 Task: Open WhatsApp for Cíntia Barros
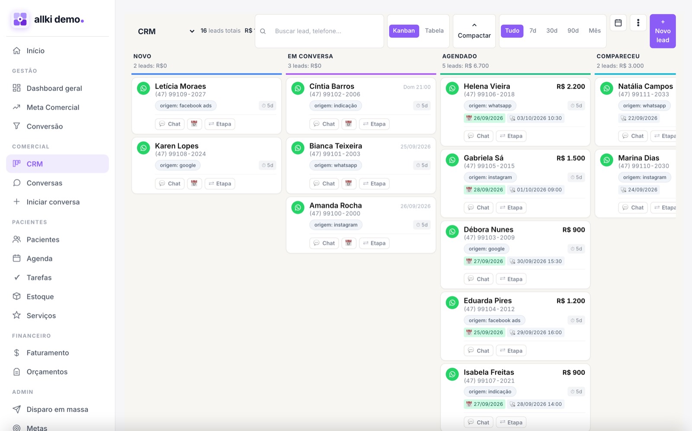pyautogui.click(x=298, y=88)
